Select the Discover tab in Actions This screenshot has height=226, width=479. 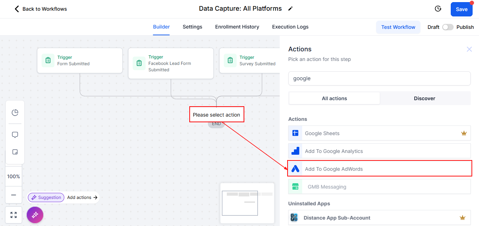click(x=424, y=98)
